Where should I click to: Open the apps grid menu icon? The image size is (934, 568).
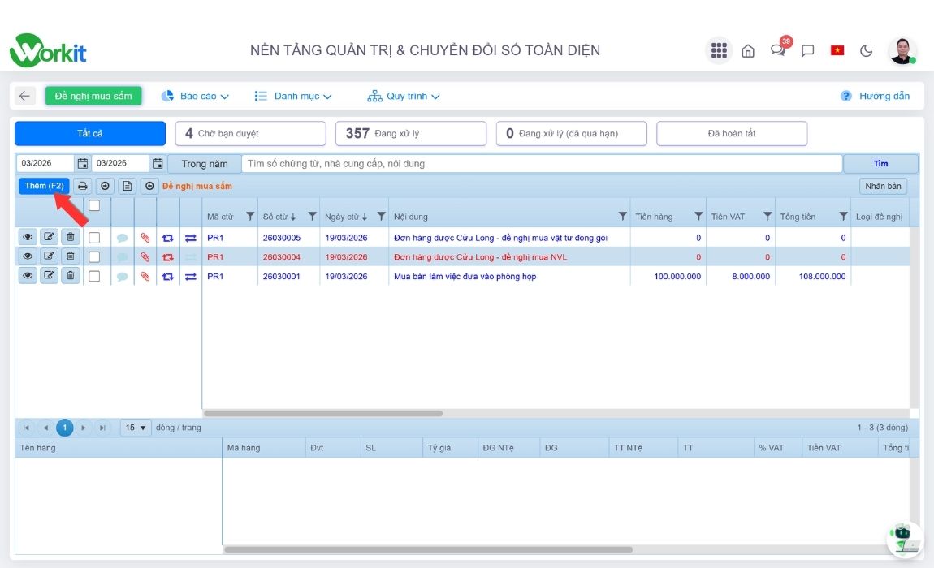coord(718,50)
